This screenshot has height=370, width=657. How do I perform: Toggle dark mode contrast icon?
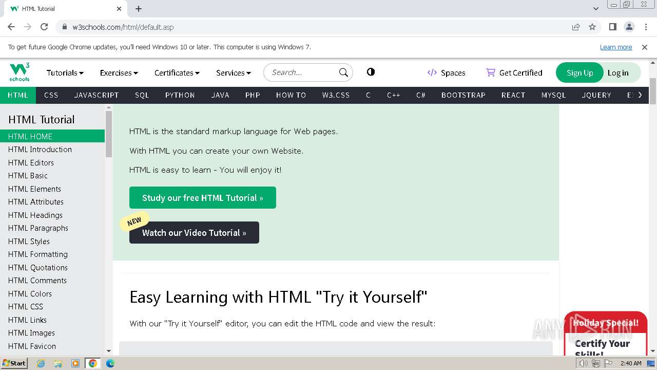pos(371,72)
